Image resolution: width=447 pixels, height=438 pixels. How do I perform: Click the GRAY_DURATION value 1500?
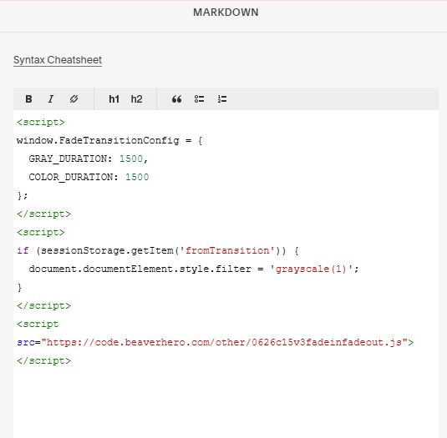click(x=131, y=159)
